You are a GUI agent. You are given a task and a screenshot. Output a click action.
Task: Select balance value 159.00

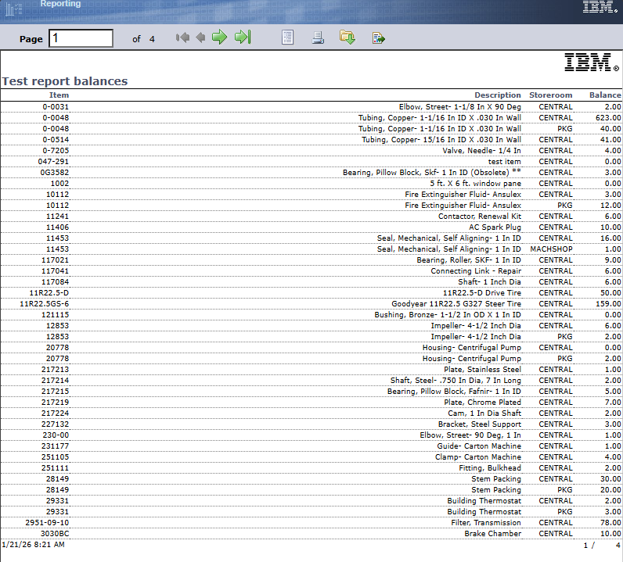point(608,303)
